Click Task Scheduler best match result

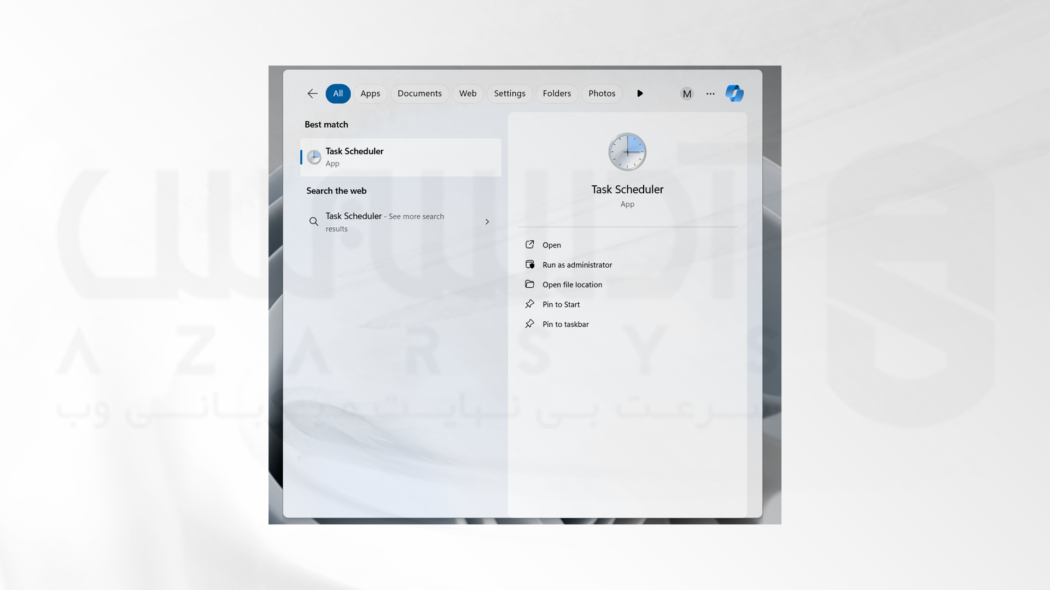pyautogui.click(x=401, y=156)
